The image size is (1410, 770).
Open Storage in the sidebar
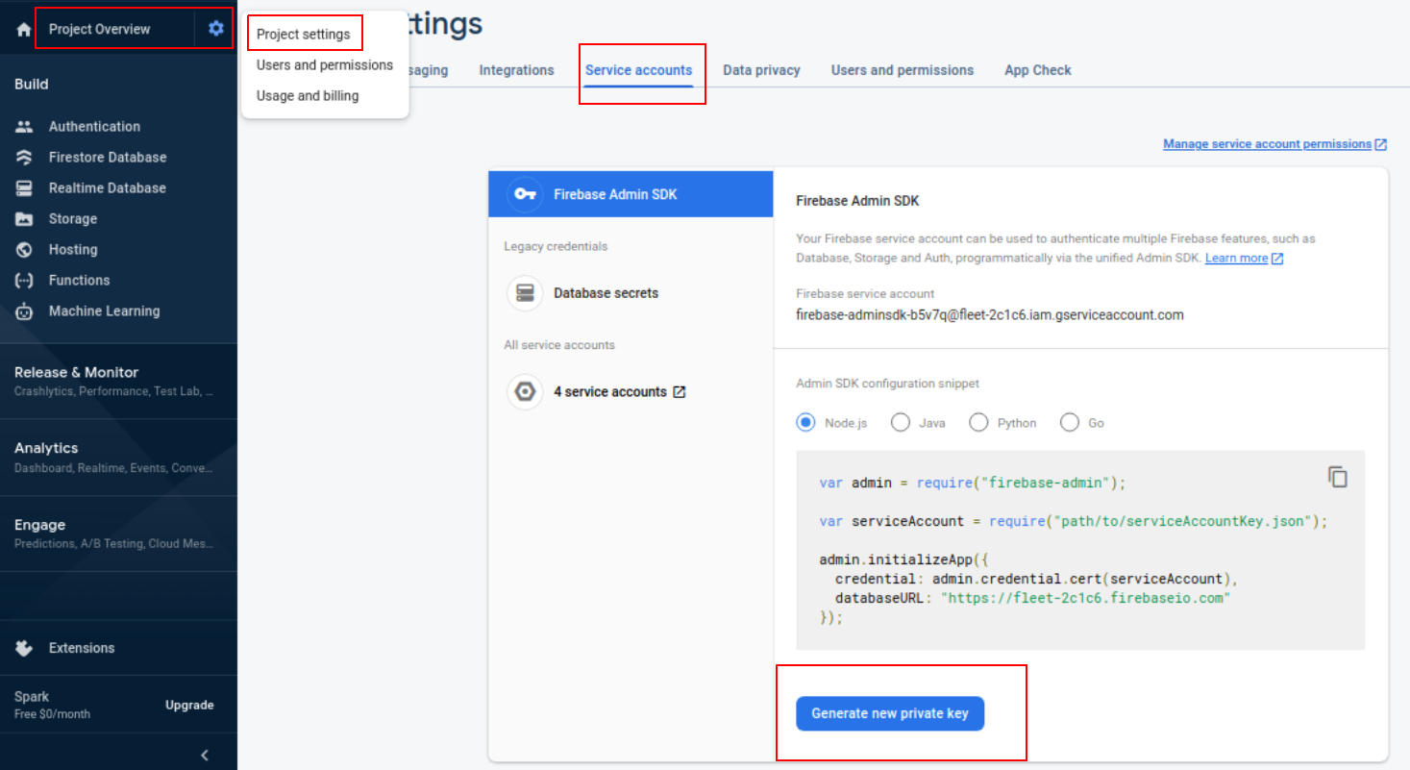pyautogui.click(x=73, y=219)
